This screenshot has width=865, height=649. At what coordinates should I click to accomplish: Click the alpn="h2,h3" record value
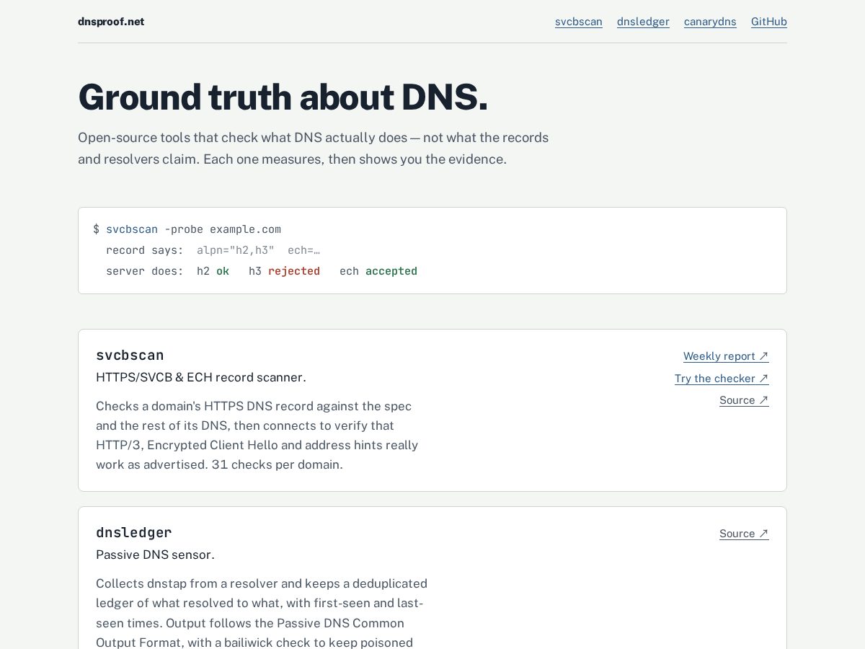[236, 250]
